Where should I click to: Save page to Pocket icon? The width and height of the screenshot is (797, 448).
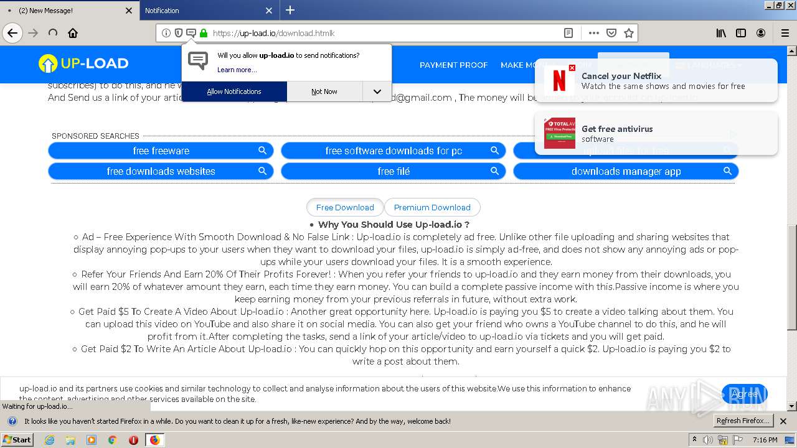[611, 33]
